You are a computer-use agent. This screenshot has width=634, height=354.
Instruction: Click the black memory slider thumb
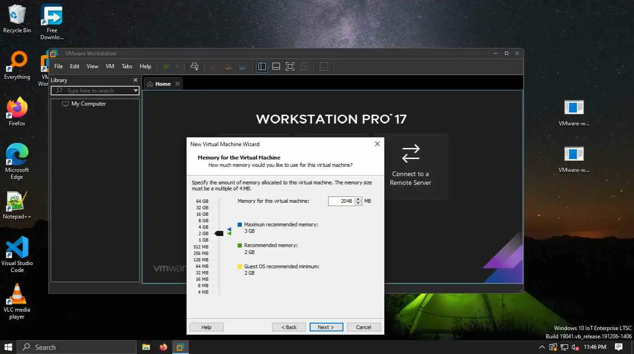tap(219, 234)
